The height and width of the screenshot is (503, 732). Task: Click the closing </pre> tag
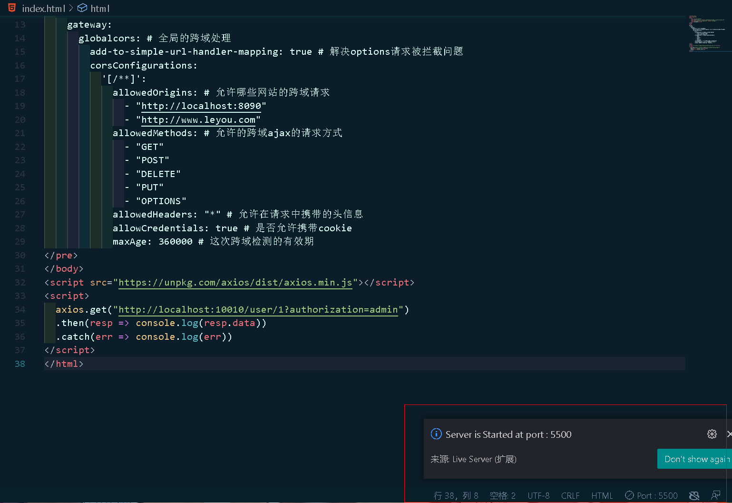(61, 255)
